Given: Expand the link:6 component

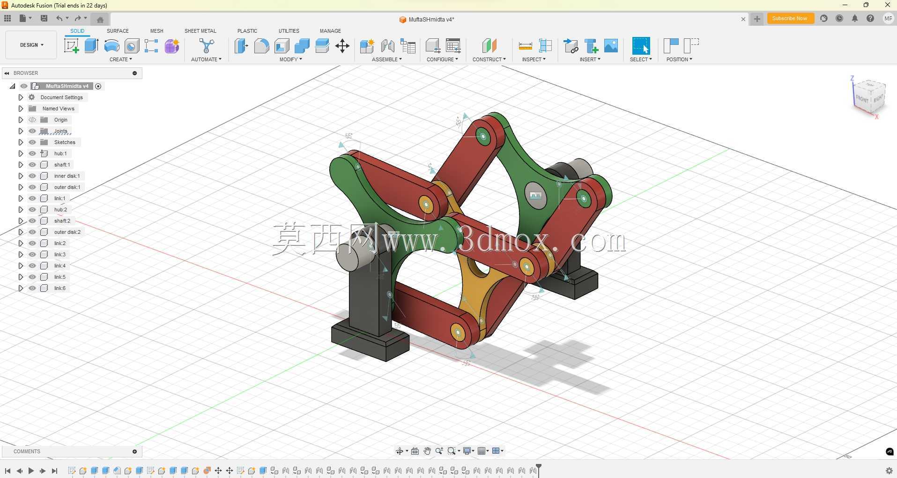Looking at the screenshot, I should 21,288.
